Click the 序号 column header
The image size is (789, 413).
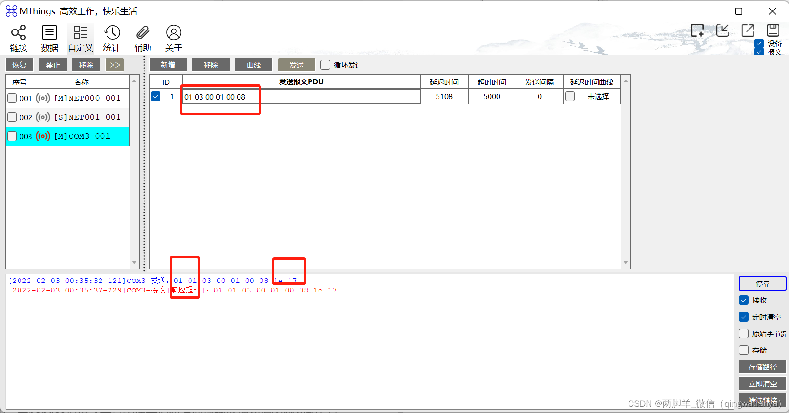pyautogui.click(x=20, y=82)
